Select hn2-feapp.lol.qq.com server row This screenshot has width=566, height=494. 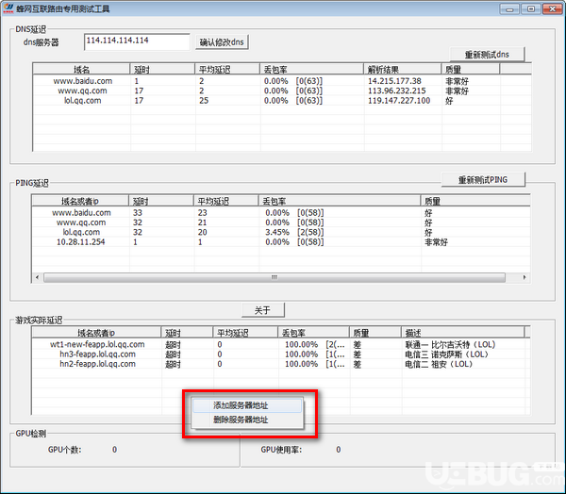point(281,364)
